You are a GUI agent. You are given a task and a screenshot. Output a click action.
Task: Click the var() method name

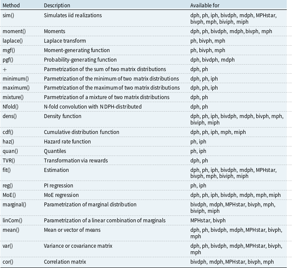[x=8, y=246]
